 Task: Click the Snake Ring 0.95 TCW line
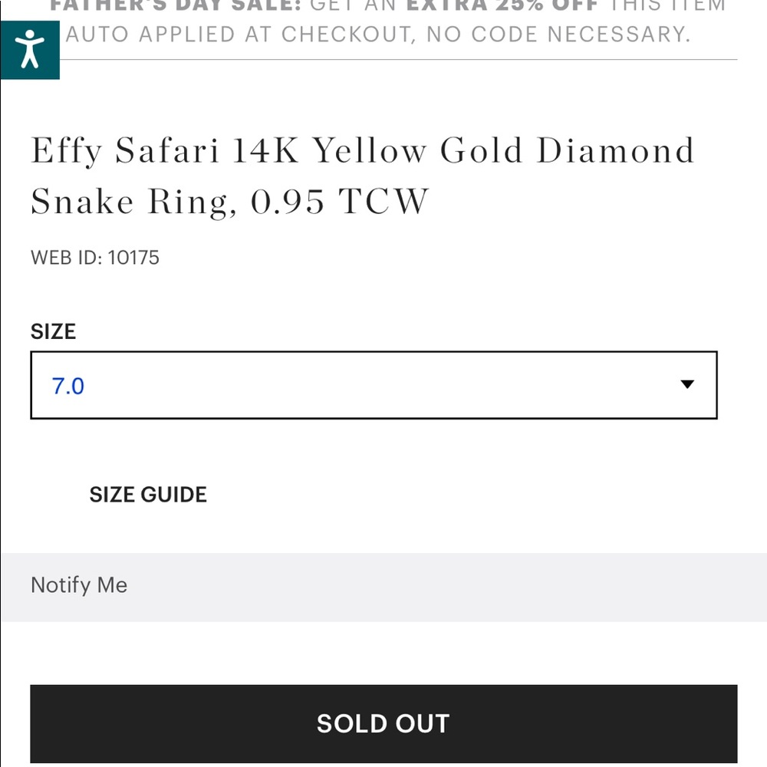(x=229, y=201)
